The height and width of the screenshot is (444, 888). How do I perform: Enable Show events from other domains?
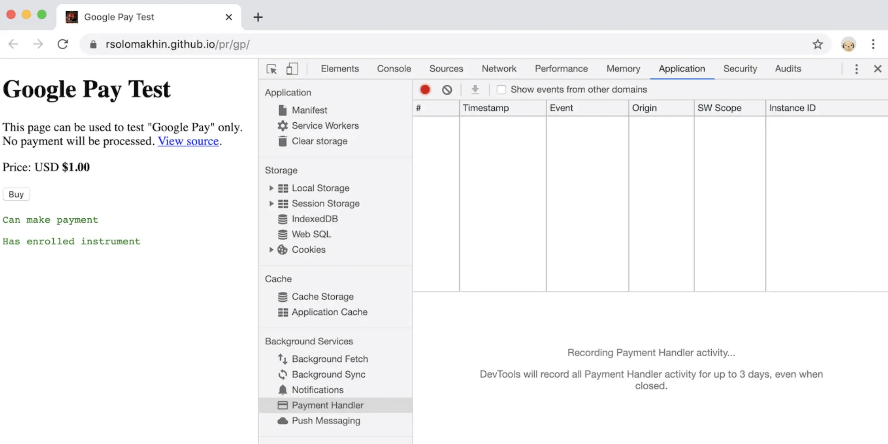click(501, 89)
